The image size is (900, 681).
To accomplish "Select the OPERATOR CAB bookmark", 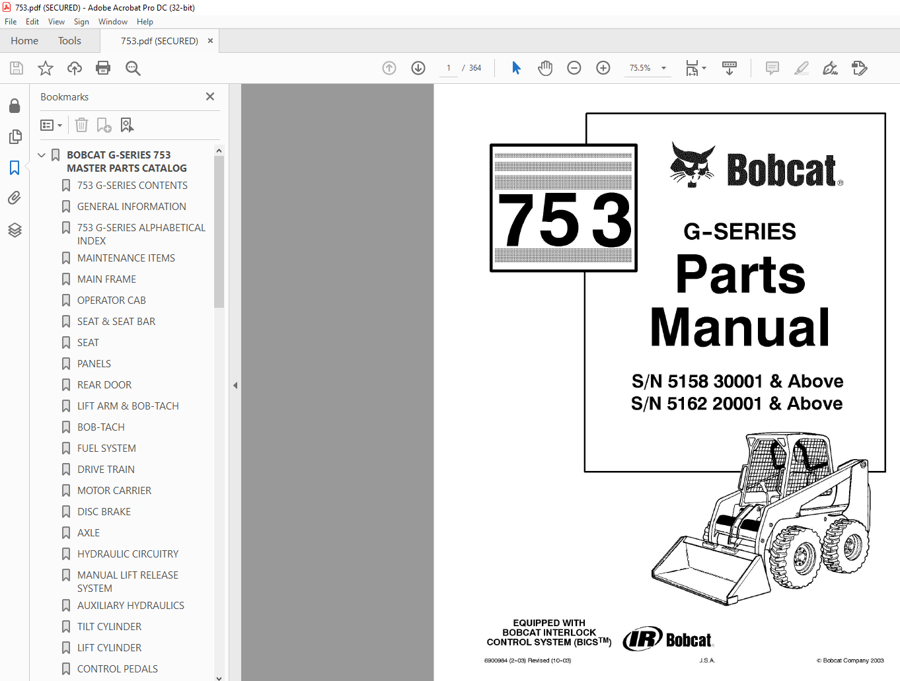I will (112, 301).
